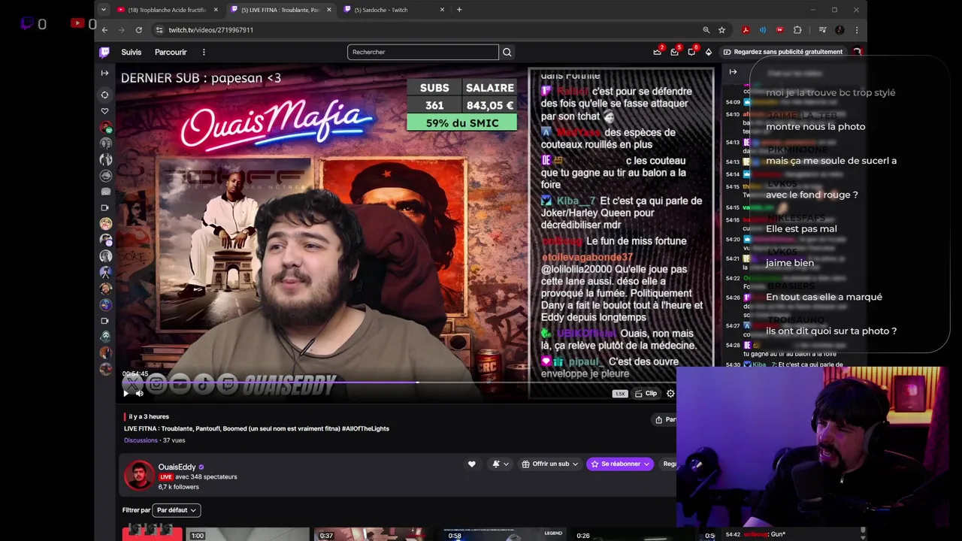Click the followed channels heart icon in sidebar
962x541 pixels.
tap(105, 111)
